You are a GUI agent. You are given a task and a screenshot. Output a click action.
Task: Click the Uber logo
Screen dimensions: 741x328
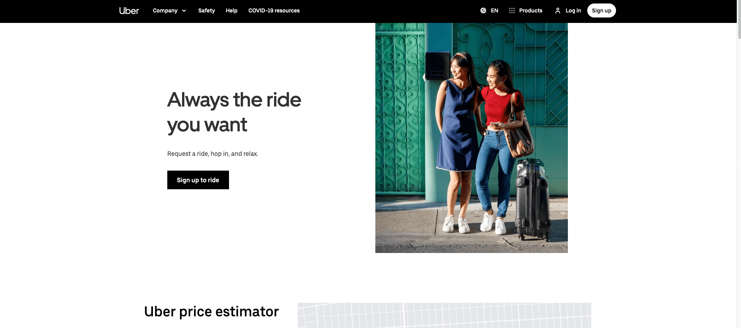(129, 11)
